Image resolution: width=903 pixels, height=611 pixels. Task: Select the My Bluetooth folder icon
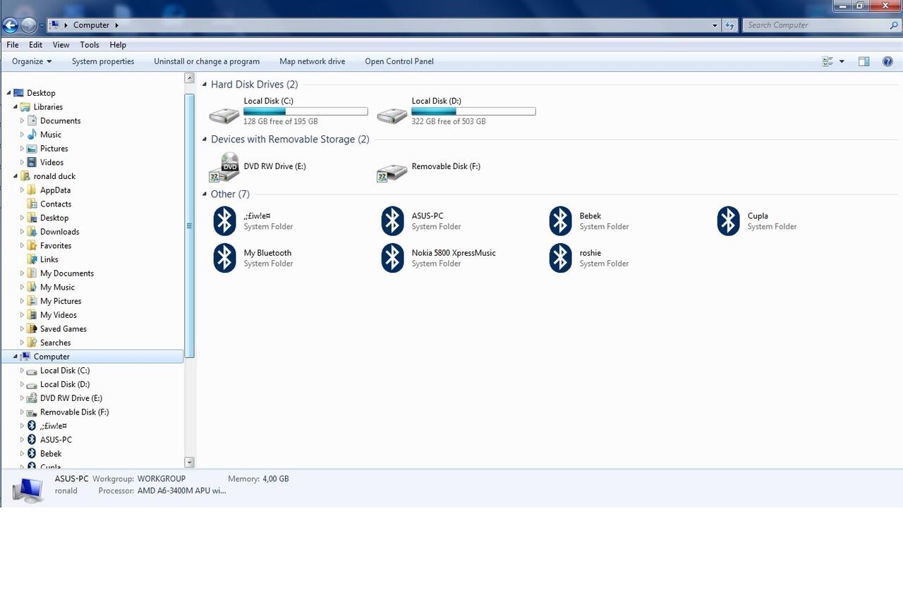click(224, 257)
